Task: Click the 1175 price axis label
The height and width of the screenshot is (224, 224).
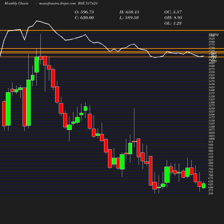Action: click(x=211, y=118)
